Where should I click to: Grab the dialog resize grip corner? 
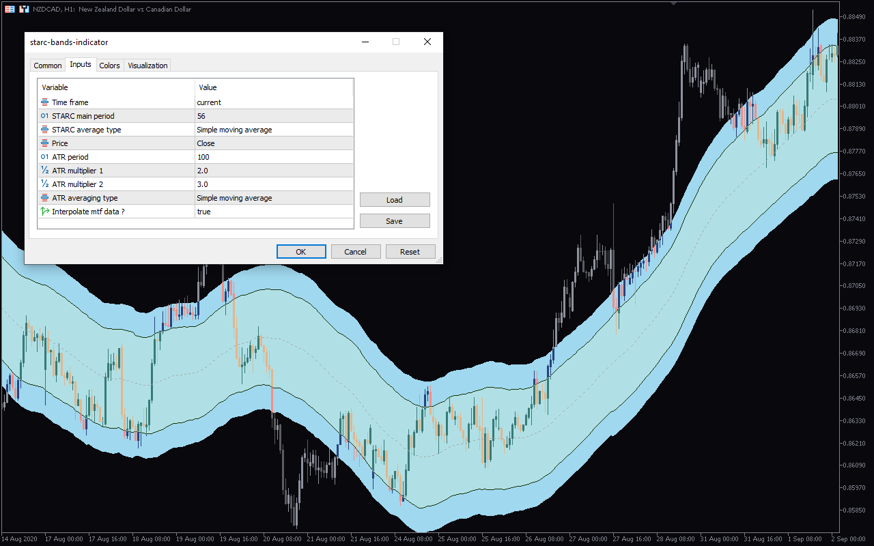coord(439,260)
